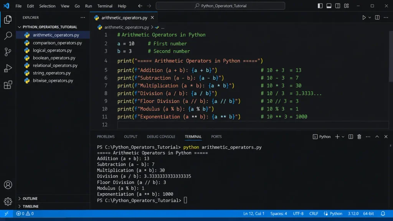Viewport: 393px width, 221px height.
Task: Click the Split Terminal icon
Action: tap(351, 137)
